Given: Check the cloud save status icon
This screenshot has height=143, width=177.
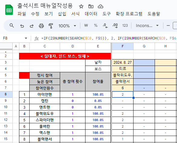Looking at the screenshot, I should (101, 6).
